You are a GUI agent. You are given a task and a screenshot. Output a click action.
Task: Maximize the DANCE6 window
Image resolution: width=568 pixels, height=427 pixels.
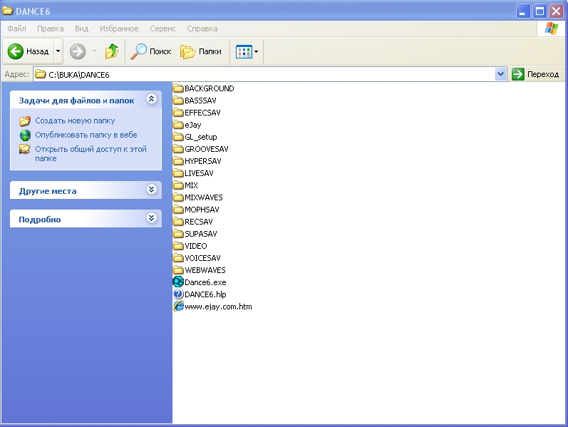pos(539,11)
